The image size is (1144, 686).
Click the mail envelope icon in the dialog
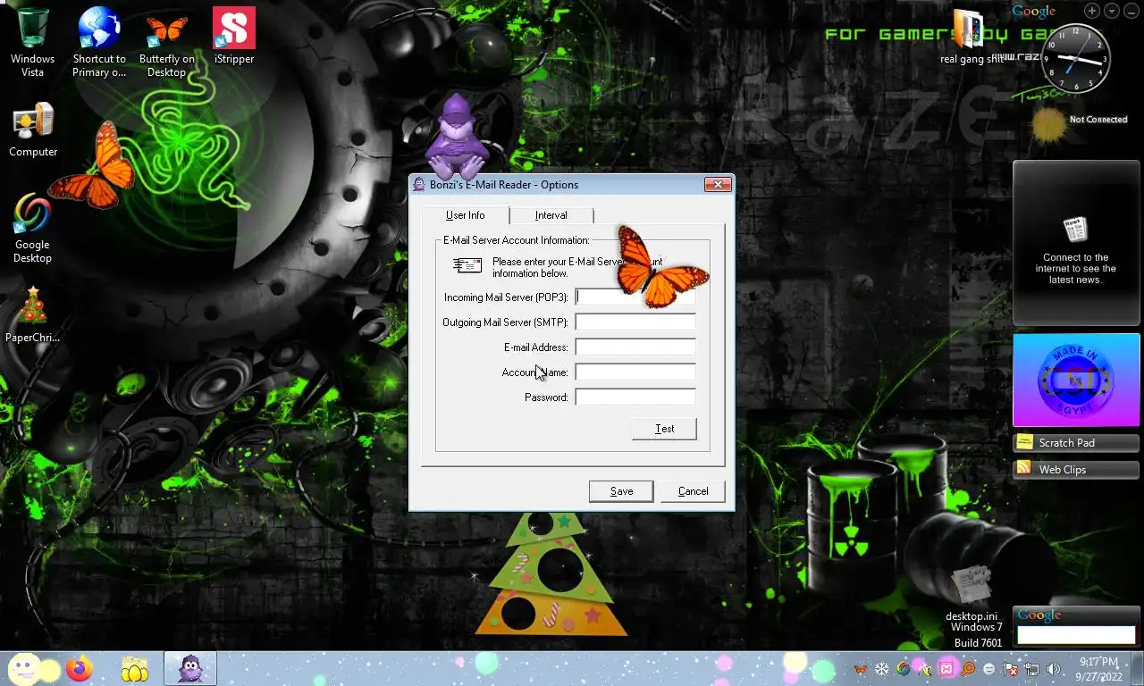[x=467, y=265]
